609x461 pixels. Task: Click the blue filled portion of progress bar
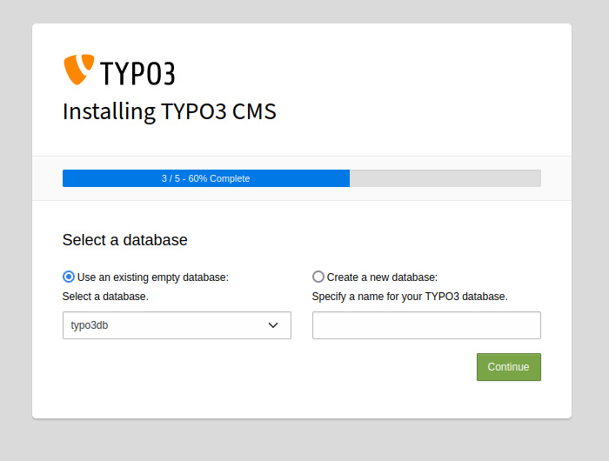[x=104, y=178]
